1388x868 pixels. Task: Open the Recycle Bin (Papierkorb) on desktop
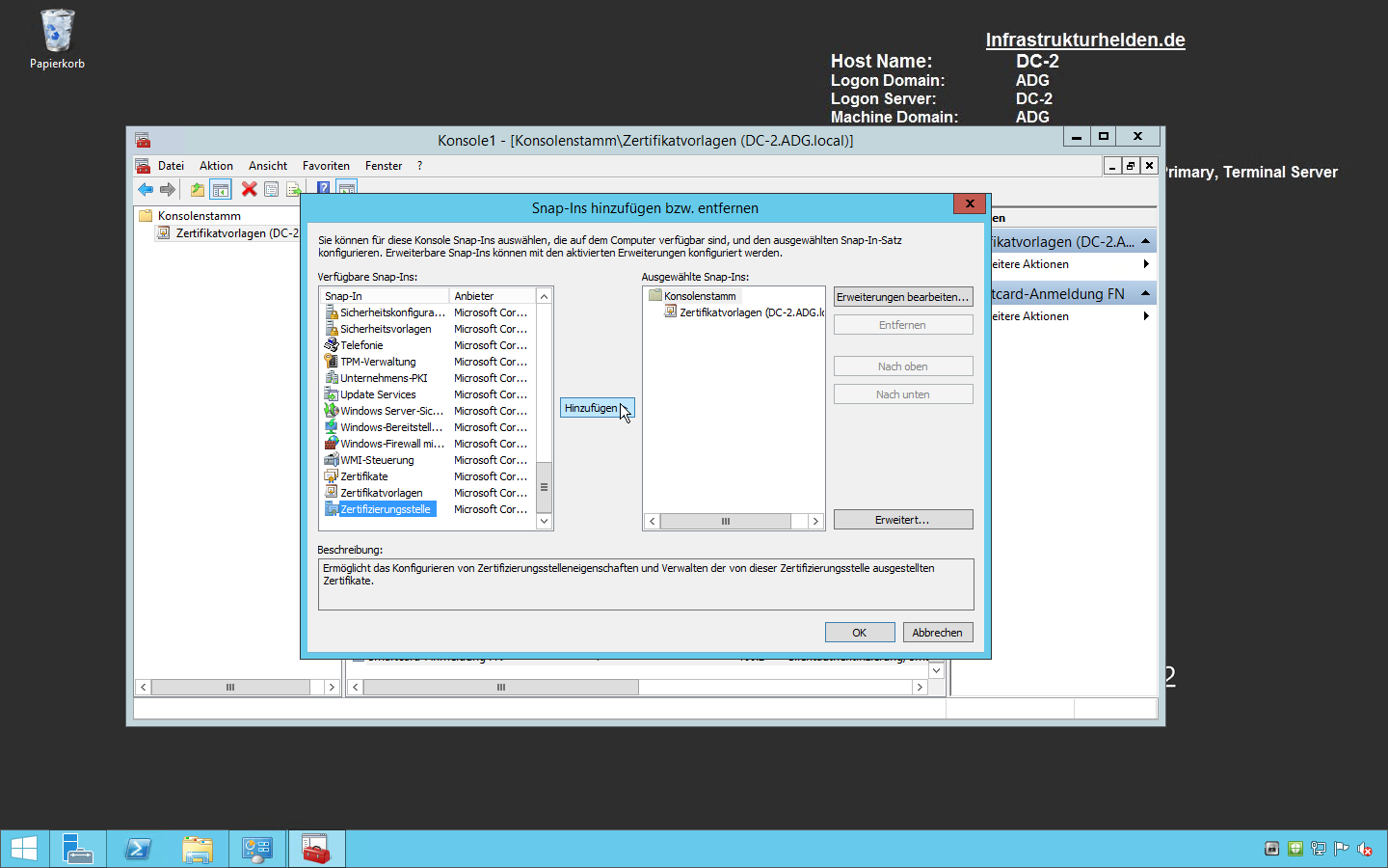[x=57, y=40]
